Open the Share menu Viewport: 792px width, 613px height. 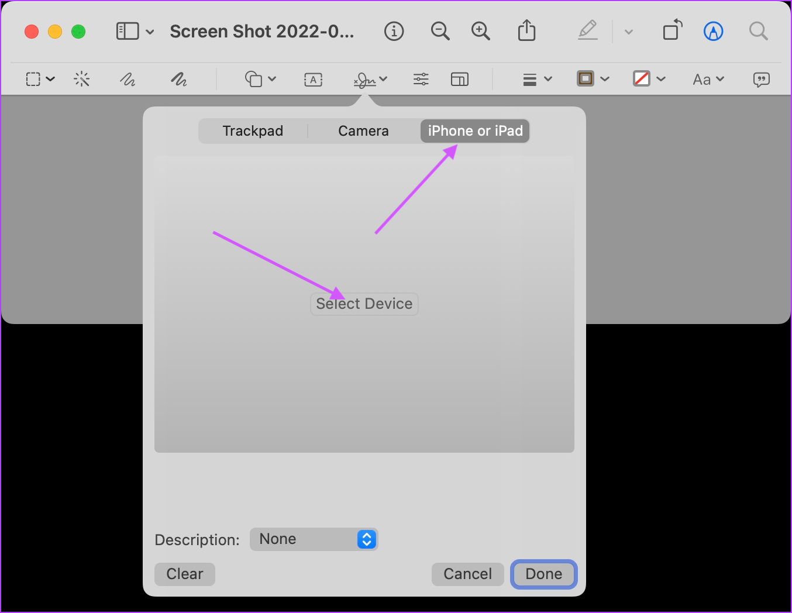[x=526, y=30]
